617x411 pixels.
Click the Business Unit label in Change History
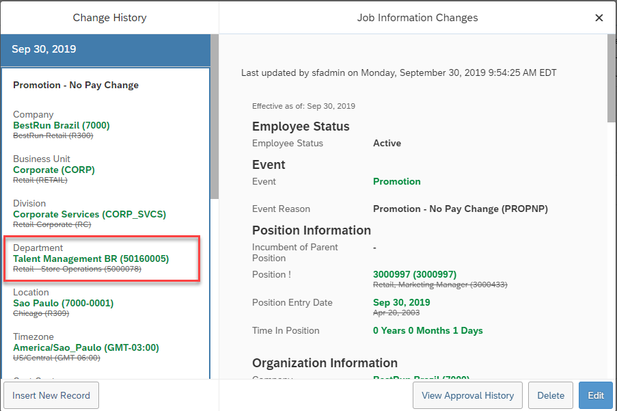click(42, 159)
